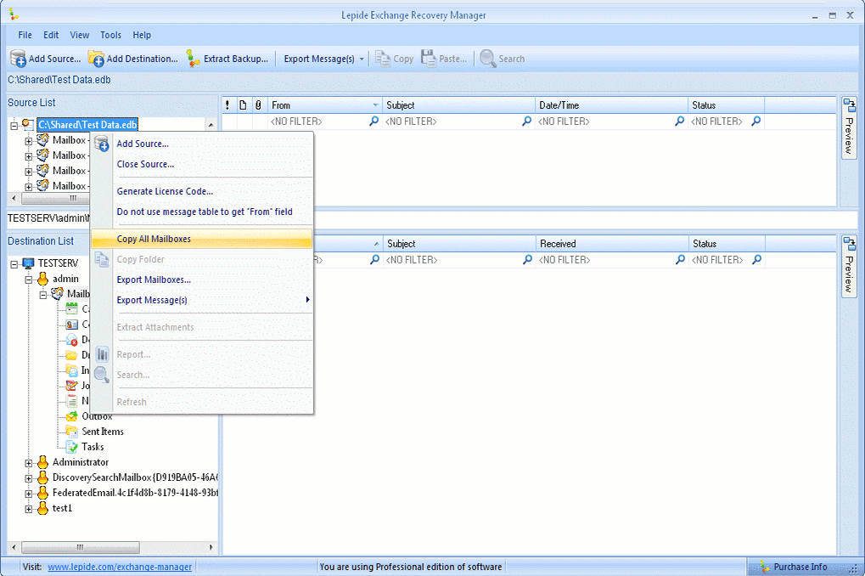Click the source Subject filter magnifier
865x576 pixels.
527,121
